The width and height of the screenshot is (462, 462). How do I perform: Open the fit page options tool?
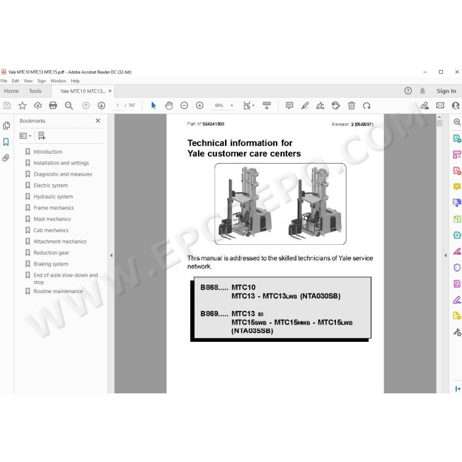(x=249, y=106)
